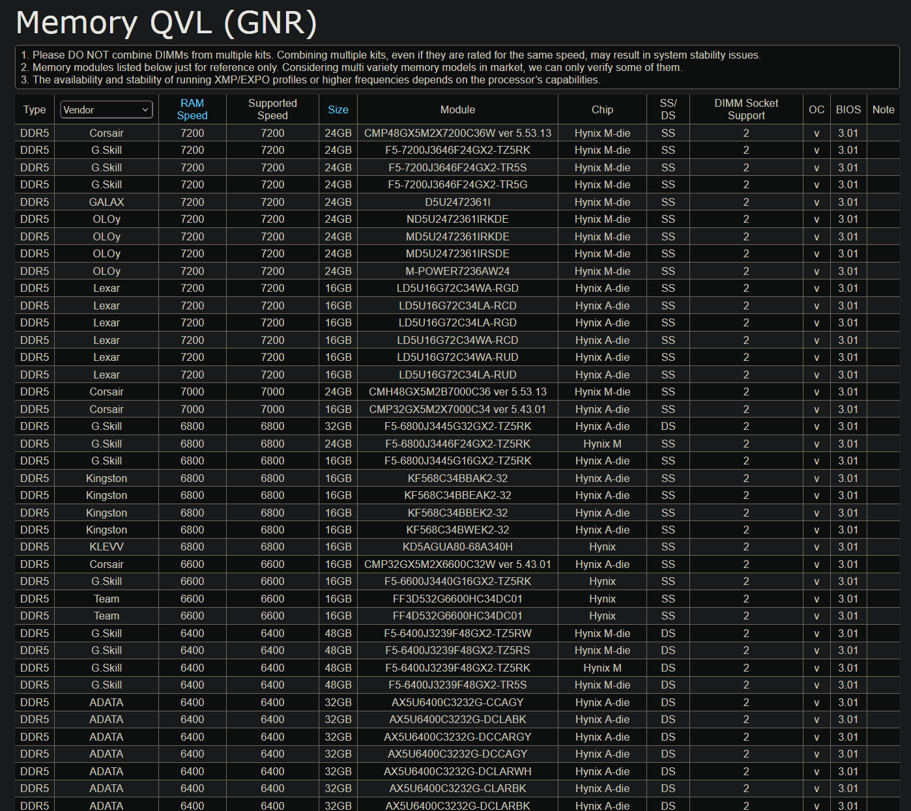Viewport: 911px width, 811px height.
Task: Select module F5-6400J3239F48GX2-TZ5RW
Action: pos(457,633)
